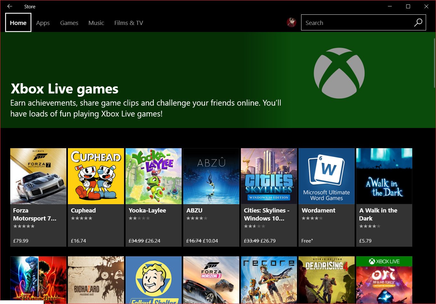Open the Forza Motorsport 7 cover art
436x304 pixels.
38,176
